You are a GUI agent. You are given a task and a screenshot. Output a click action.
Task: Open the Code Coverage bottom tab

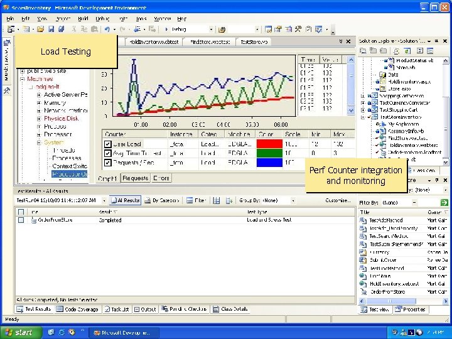[77, 309]
